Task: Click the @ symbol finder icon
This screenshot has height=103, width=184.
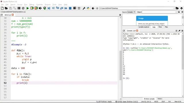Action: 23,8
